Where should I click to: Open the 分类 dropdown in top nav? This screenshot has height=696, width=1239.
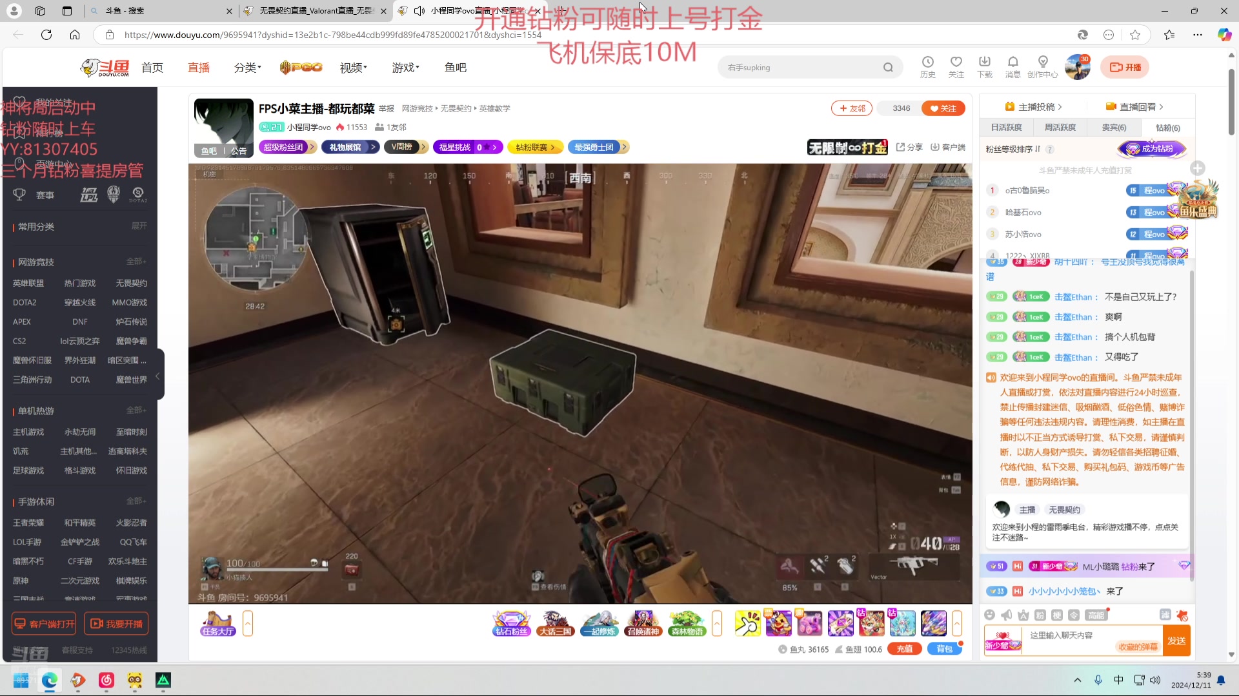(x=247, y=68)
